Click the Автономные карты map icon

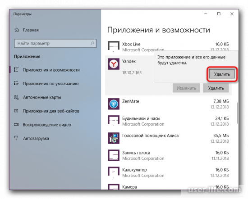[16, 97]
